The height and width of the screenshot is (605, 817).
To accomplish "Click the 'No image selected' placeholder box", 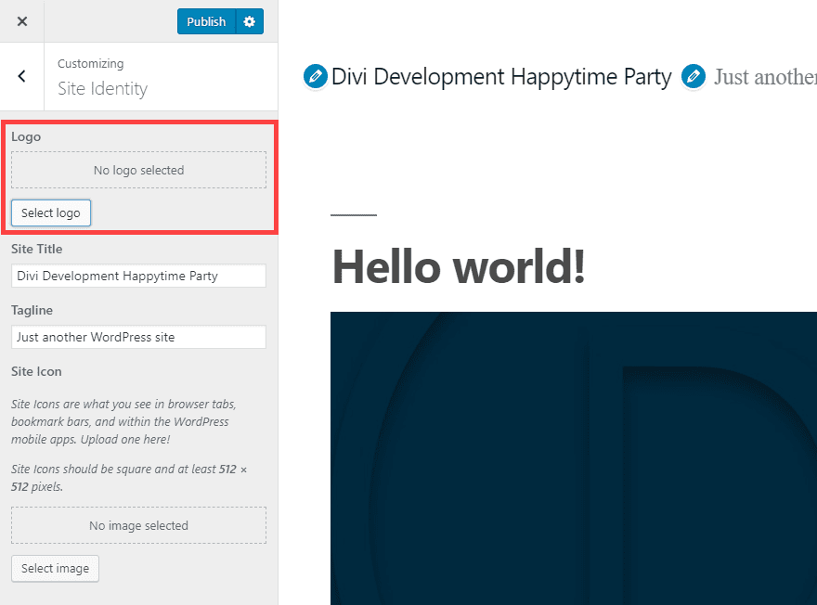I will click(x=138, y=525).
